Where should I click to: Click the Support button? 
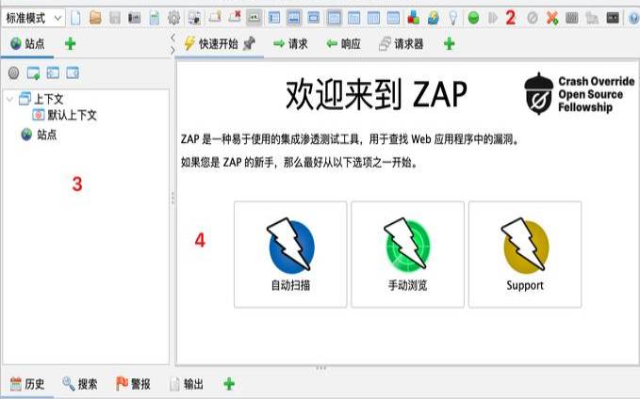click(524, 253)
